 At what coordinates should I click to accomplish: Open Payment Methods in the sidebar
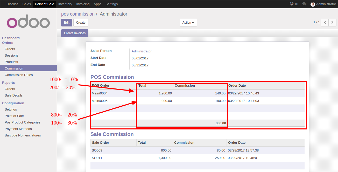[18, 129]
